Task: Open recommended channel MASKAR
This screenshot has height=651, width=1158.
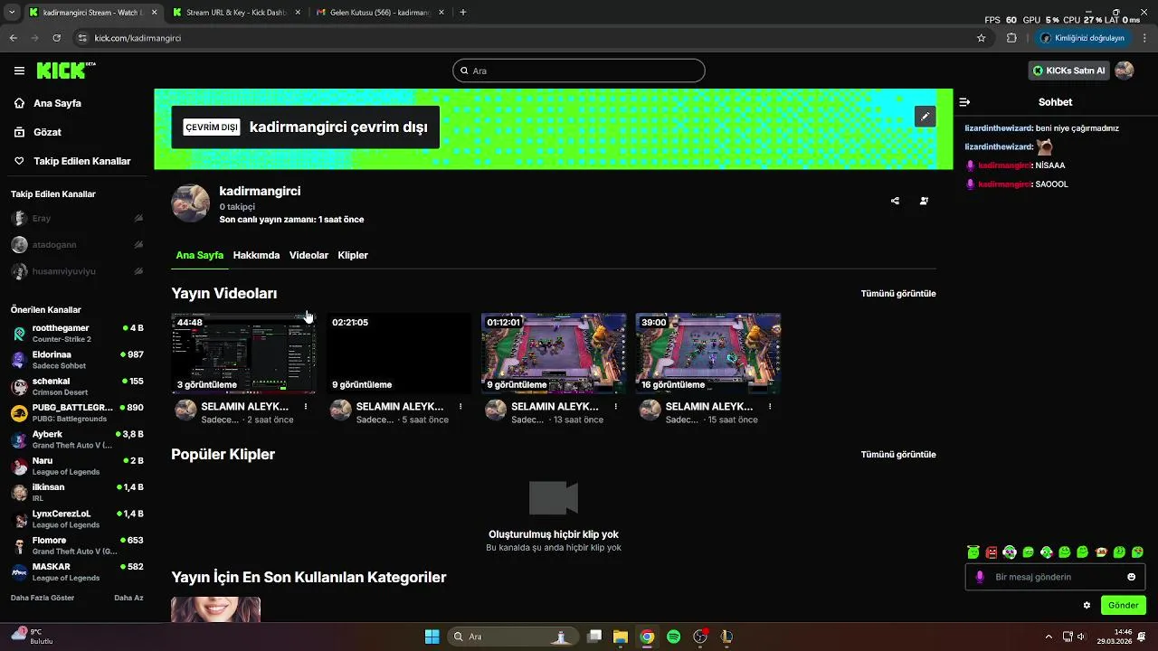Action: (77, 572)
